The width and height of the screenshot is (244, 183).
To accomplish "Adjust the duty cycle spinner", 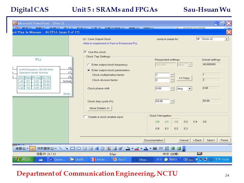I will (172, 101).
